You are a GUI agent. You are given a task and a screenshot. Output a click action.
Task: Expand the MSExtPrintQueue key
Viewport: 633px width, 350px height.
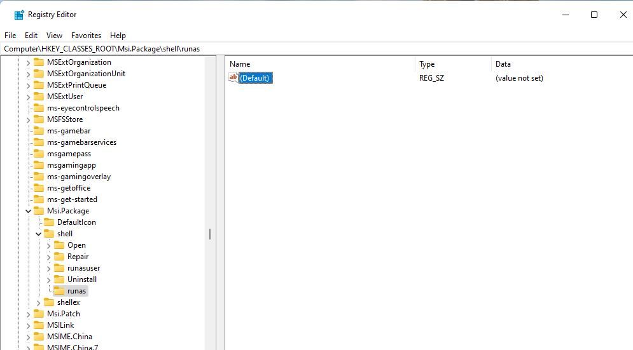(28, 86)
